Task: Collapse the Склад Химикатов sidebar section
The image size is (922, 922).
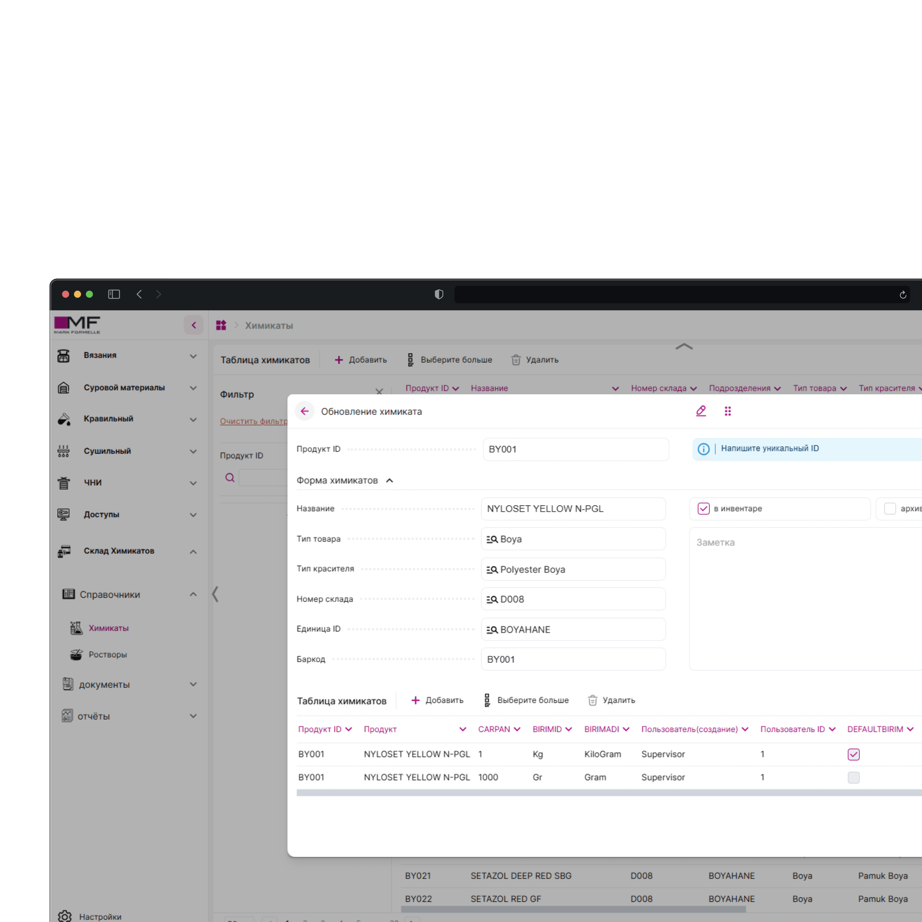Action: tap(193, 552)
